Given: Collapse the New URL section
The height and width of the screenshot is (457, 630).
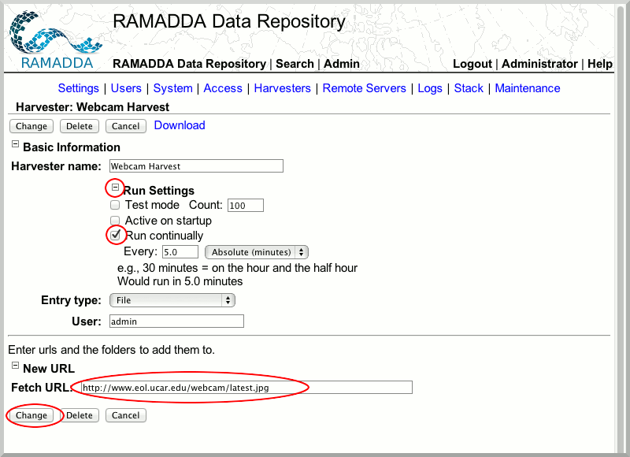Looking at the screenshot, I should point(15,367).
